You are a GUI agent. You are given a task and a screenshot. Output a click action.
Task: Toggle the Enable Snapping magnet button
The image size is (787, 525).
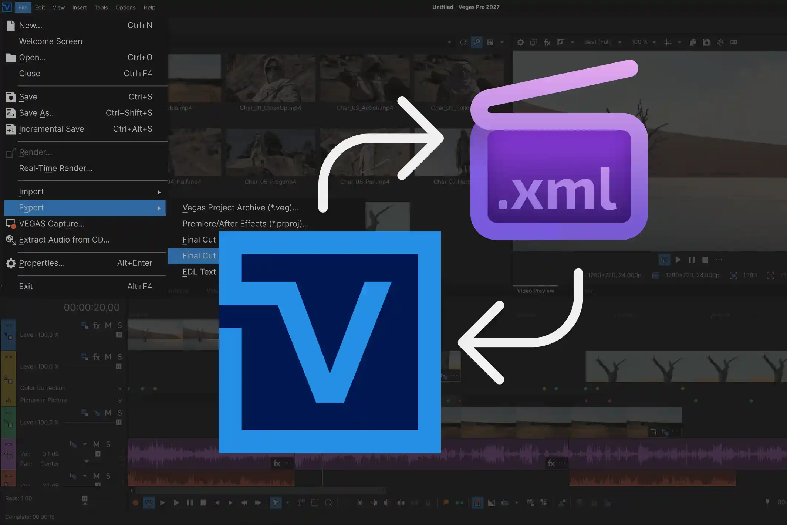(478, 503)
